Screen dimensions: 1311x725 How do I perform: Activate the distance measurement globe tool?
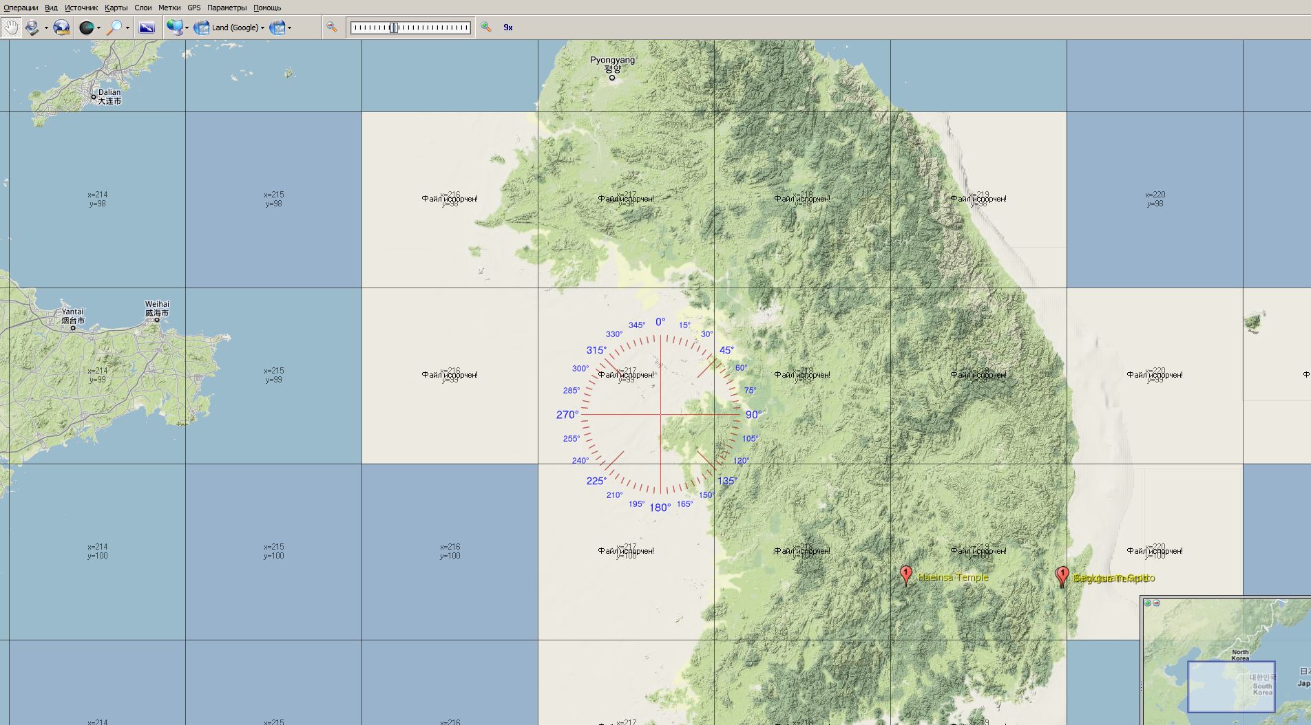61,28
